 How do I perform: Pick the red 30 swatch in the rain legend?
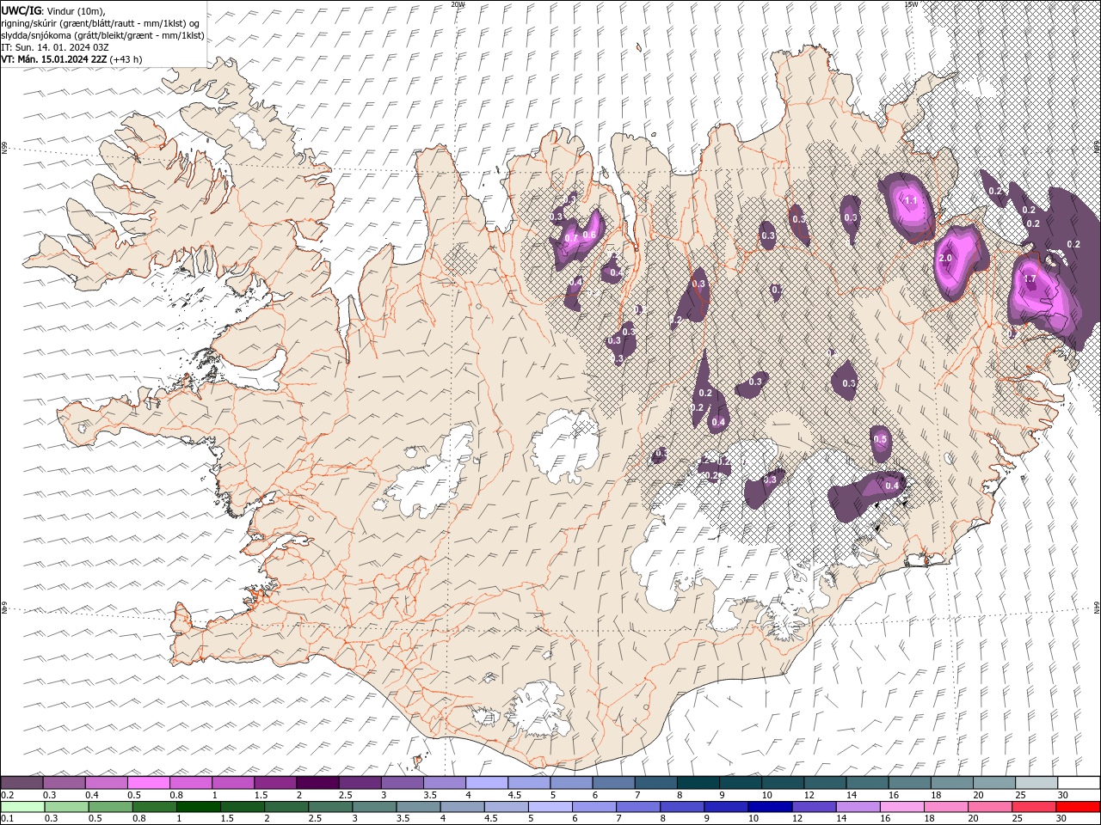pos(1079,807)
